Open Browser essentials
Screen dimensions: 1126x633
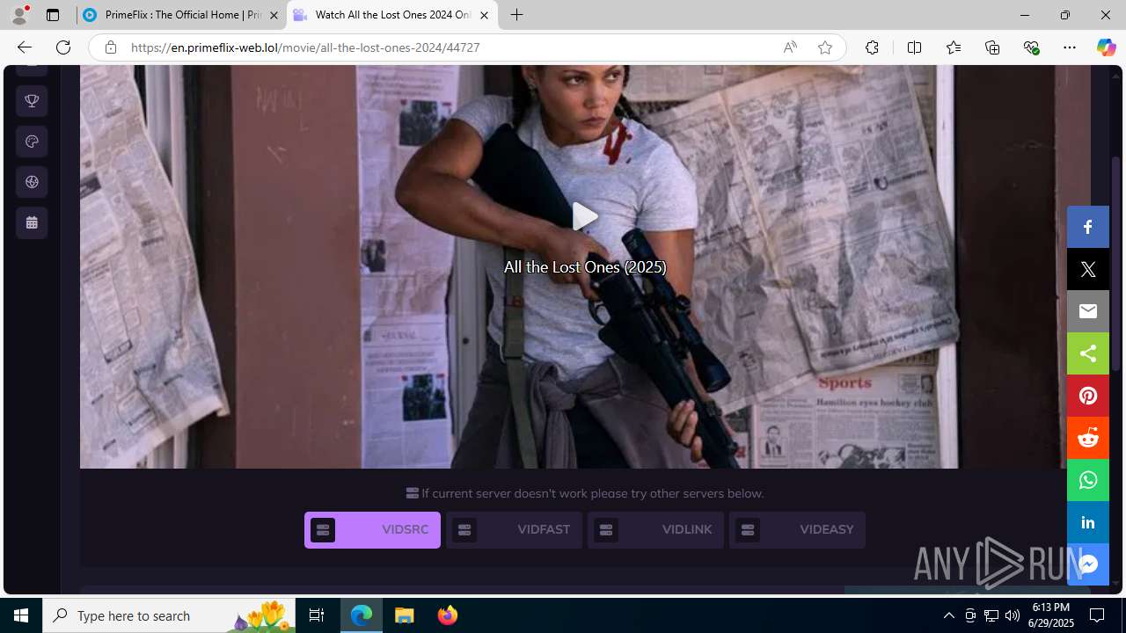coord(1031,47)
